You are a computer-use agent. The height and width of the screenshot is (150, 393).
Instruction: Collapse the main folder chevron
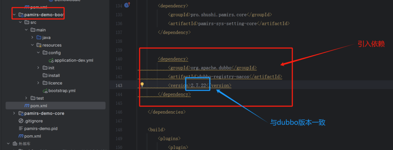26,30
